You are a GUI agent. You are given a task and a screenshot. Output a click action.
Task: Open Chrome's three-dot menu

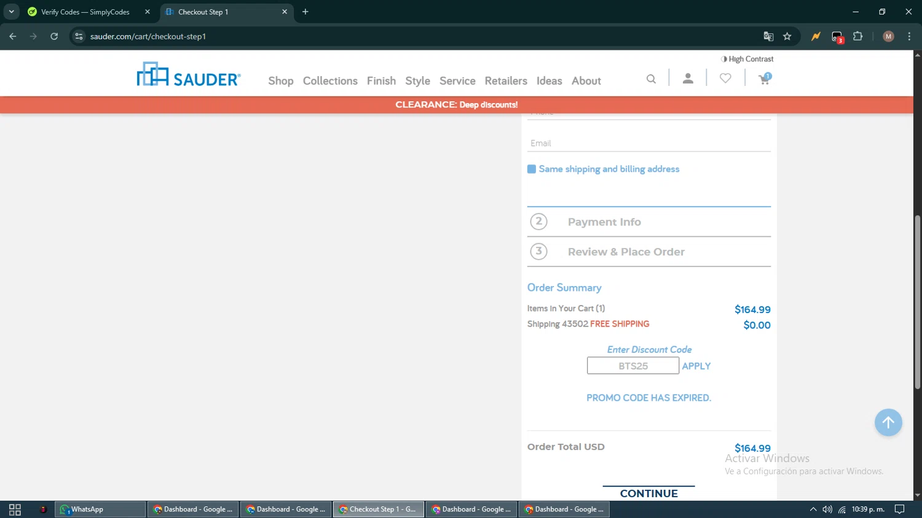[909, 36]
